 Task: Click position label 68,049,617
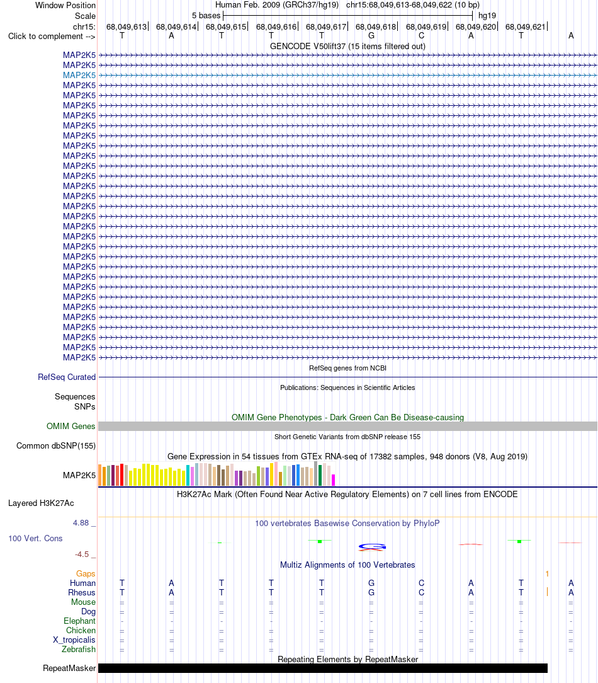[x=326, y=26]
